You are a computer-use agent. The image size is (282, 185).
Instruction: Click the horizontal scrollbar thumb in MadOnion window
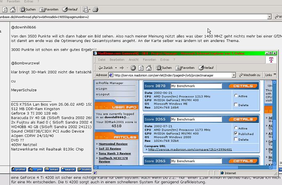(168, 167)
